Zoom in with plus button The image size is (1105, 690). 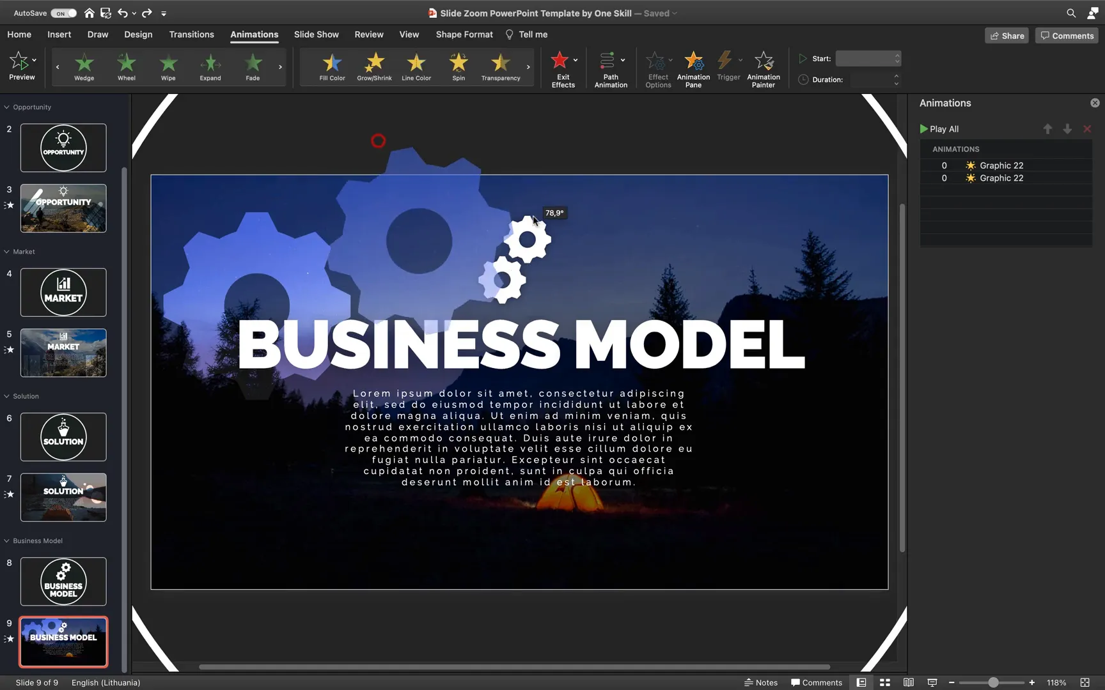tap(1031, 682)
